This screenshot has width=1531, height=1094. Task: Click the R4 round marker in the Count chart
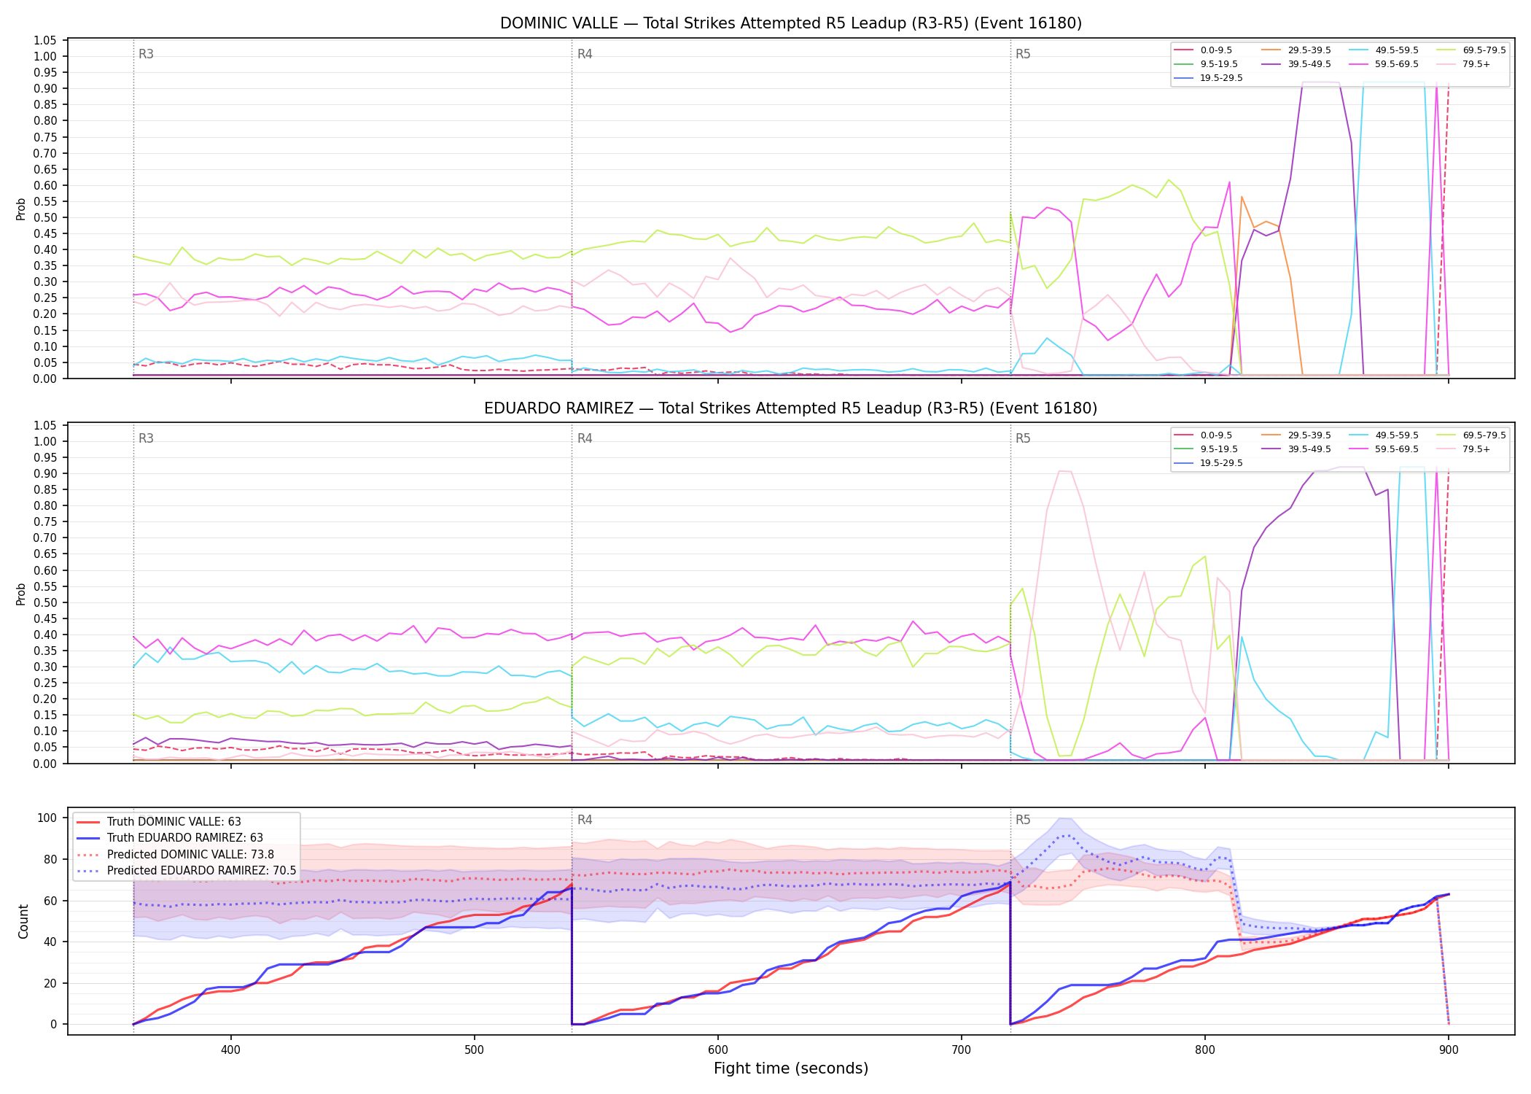[x=585, y=820]
